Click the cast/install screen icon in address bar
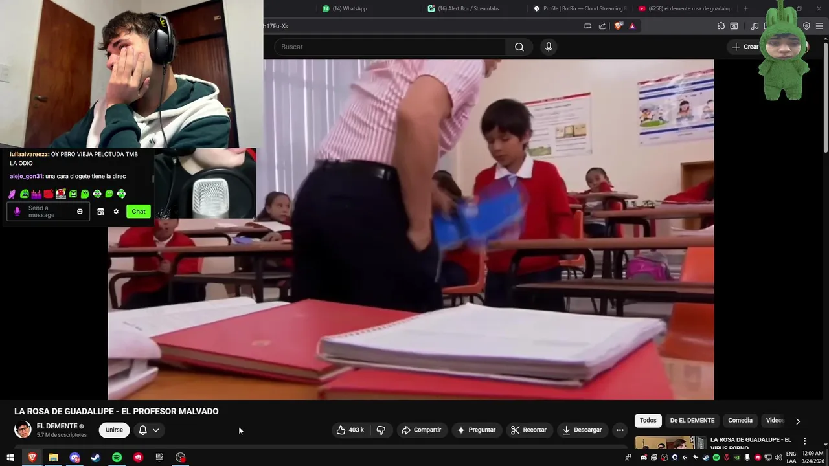This screenshot has width=829, height=466. tap(587, 26)
